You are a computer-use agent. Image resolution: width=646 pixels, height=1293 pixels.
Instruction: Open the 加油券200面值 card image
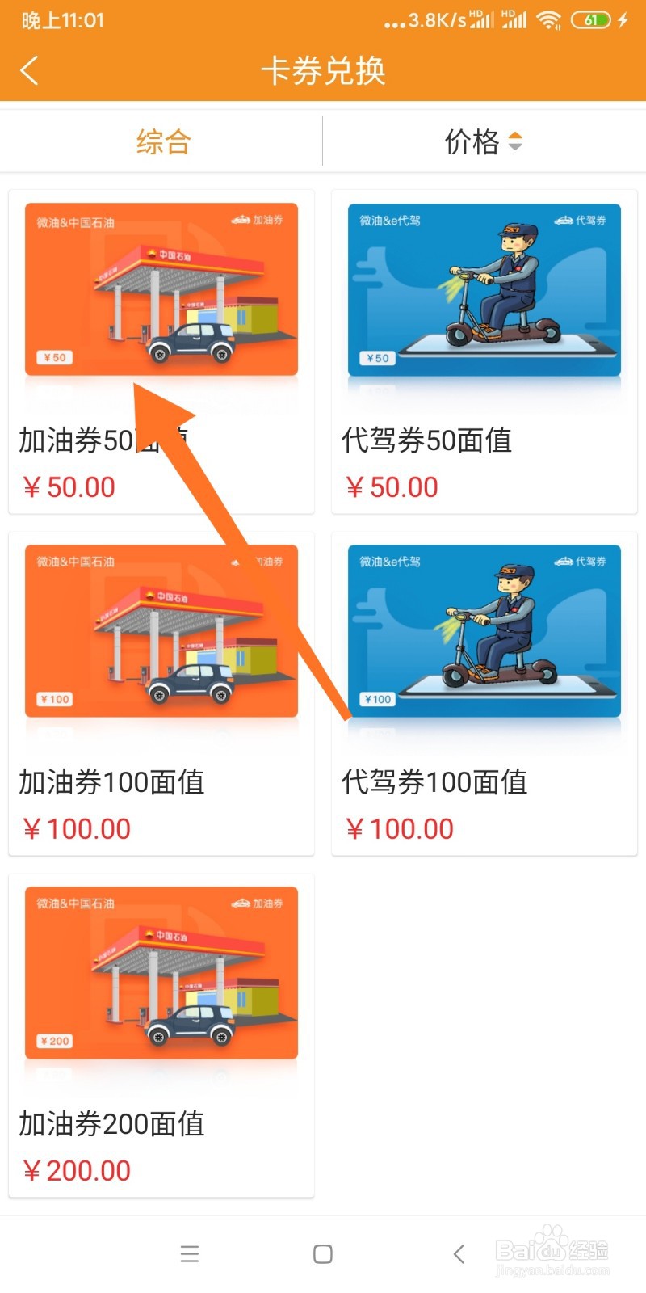coord(161,973)
